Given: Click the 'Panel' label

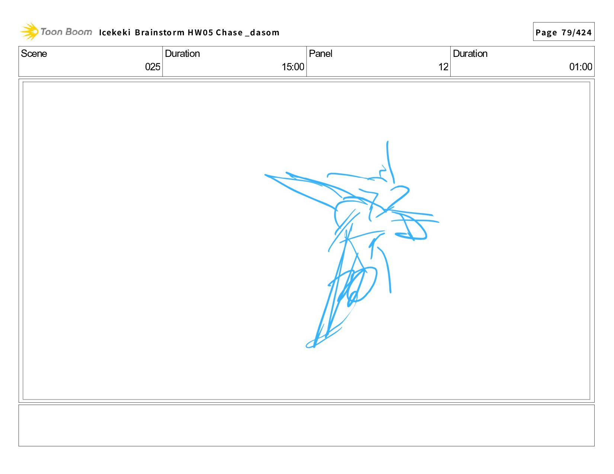Looking at the screenshot, I should [x=320, y=54].
